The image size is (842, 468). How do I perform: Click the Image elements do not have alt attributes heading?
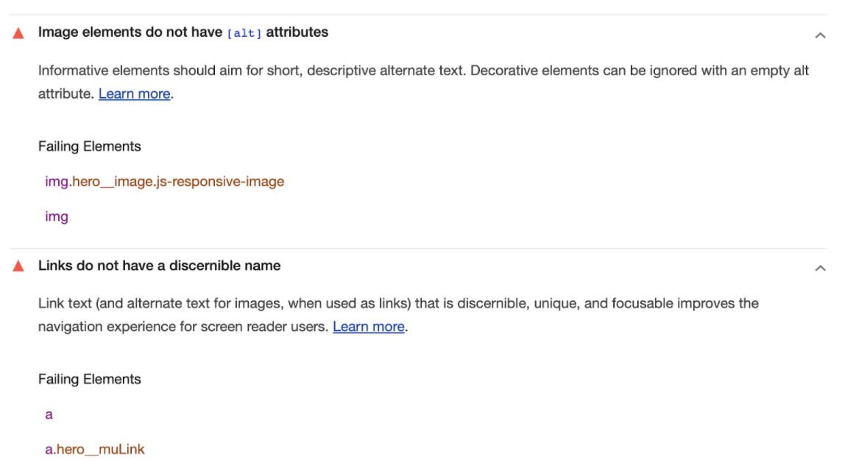[181, 32]
